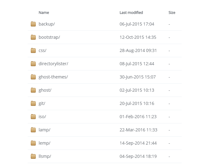Sort by Last modified column header
206x164 pixels.
tap(131, 13)
